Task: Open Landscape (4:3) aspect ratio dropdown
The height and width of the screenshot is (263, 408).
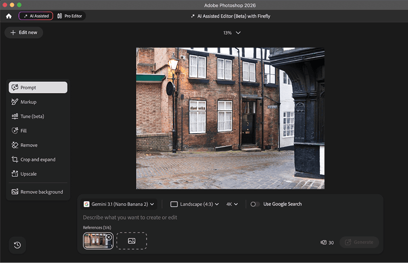Action: click(x=194, y=204)
